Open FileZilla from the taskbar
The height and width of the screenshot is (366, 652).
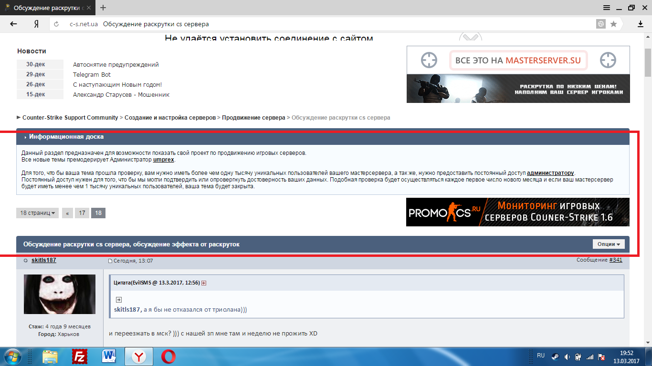pyautogui.click(x=79, y=356)
